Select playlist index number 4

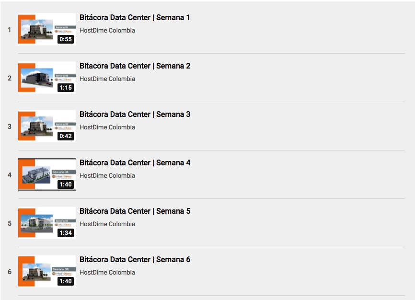click(x=10, y=175)
